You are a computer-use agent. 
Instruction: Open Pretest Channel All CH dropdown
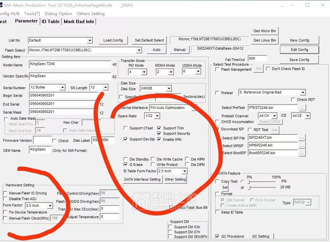(274, 116)
